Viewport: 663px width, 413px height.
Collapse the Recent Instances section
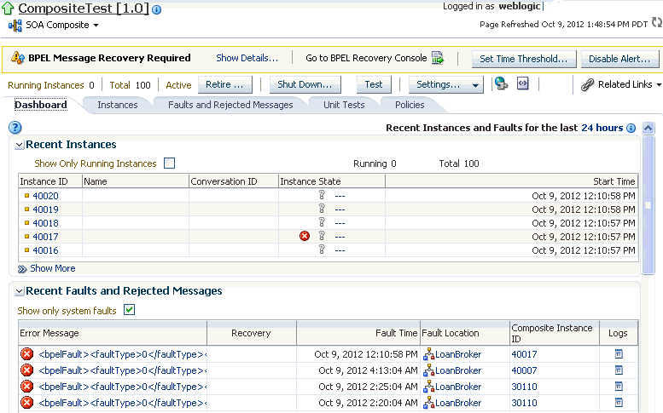coord(19,145)
